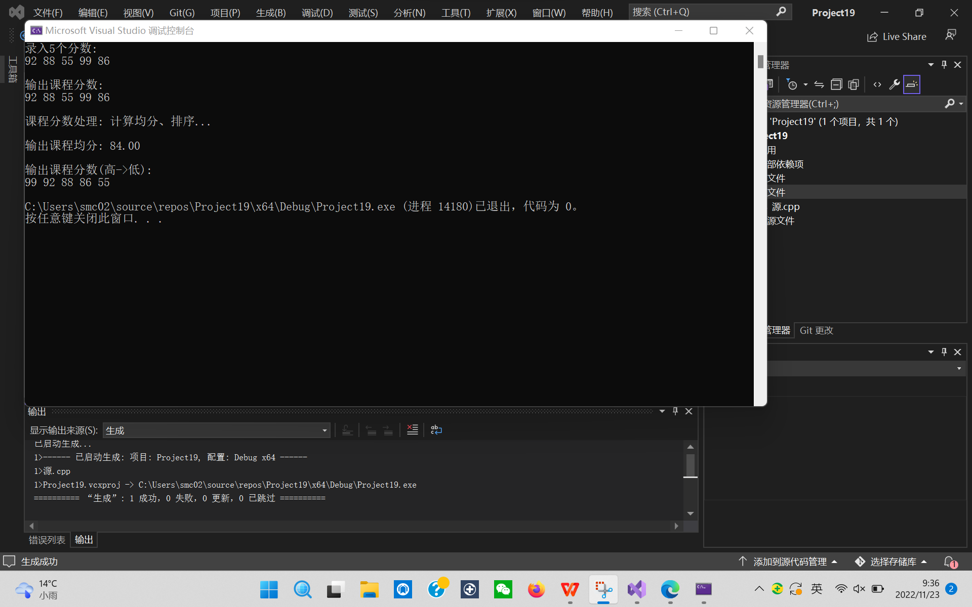
Task: Open the 调试(D) menu
Action: pos(317,13)
